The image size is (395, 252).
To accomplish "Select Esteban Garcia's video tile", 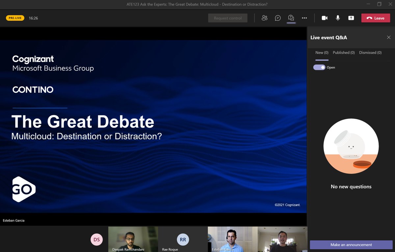I will point(233,239).
